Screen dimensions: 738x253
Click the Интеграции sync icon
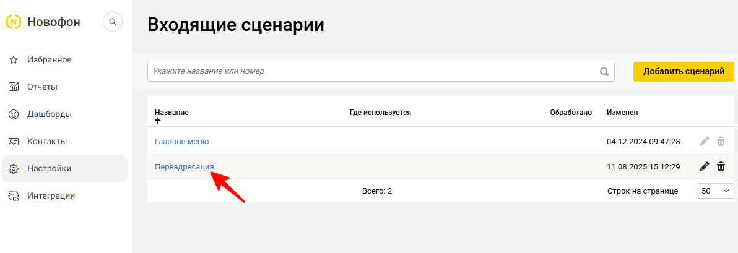click(14, 196)
